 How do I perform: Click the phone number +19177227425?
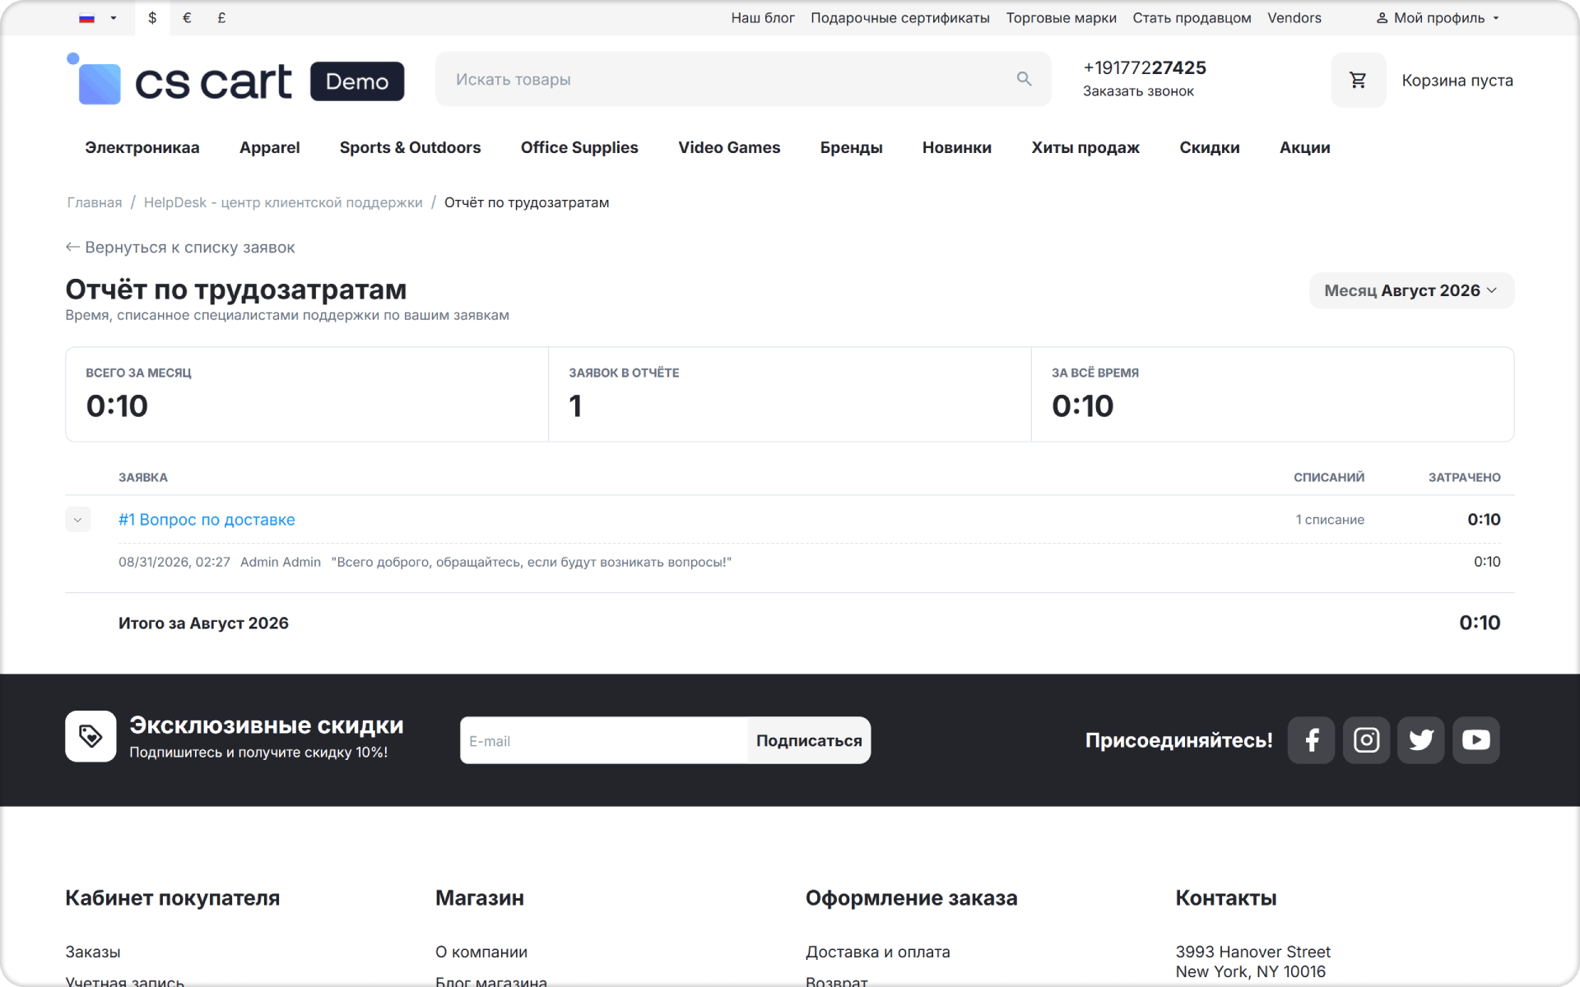point(1145,67)
